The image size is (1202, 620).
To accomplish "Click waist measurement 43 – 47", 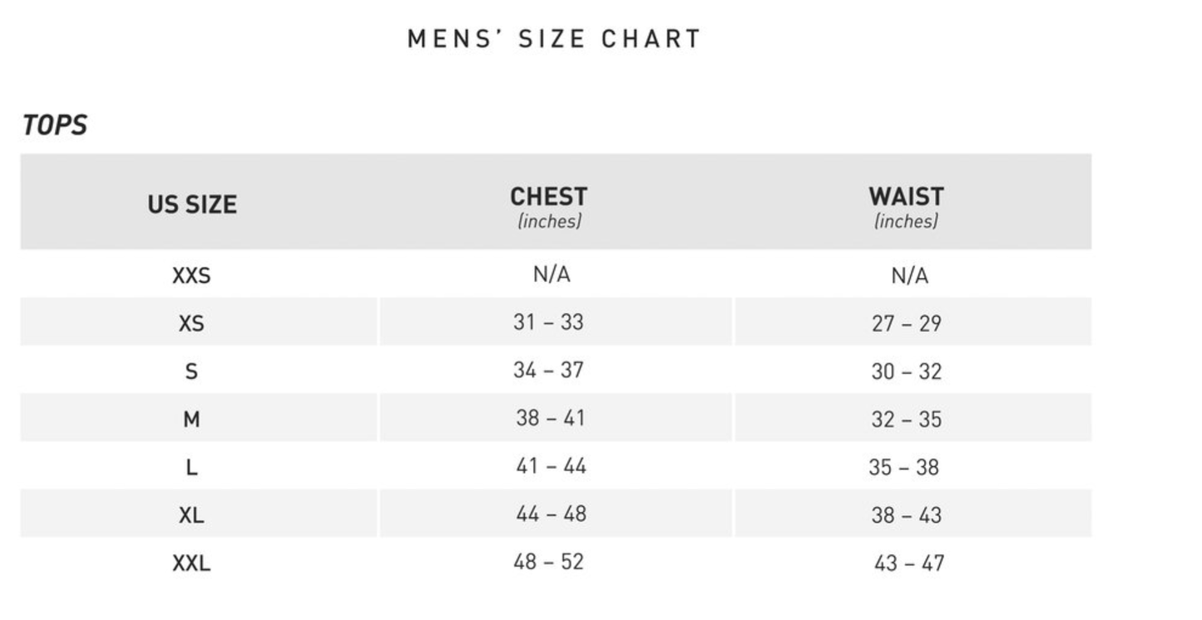I will (x=908, y=563).
